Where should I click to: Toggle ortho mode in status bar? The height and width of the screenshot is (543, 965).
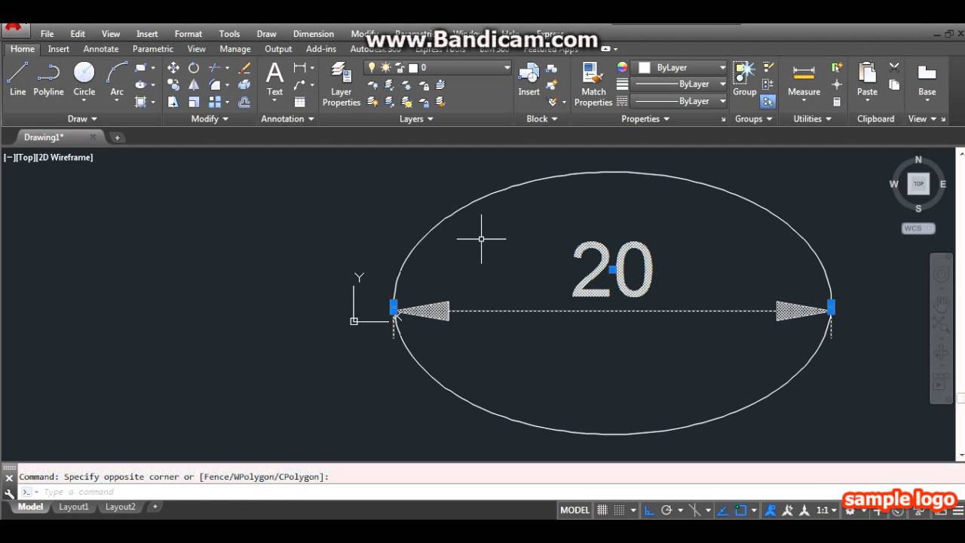coord(649,510)
